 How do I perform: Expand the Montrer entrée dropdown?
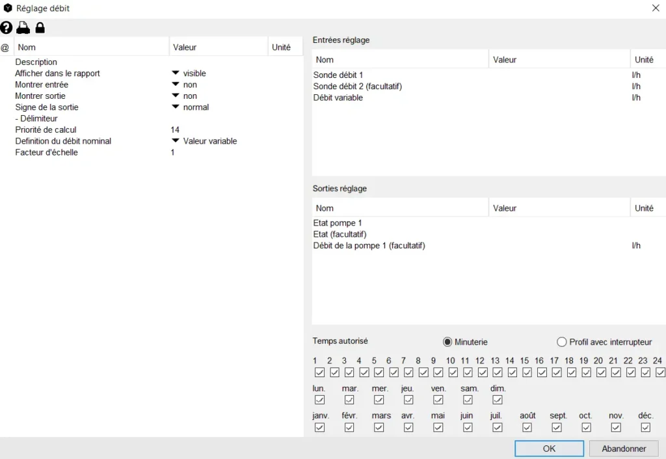[175, 85]
